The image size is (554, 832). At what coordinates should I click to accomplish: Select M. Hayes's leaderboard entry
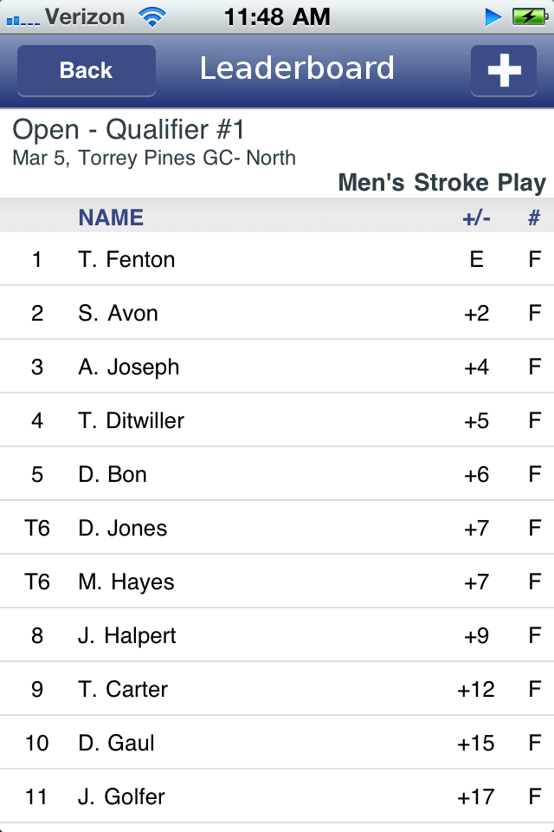click(277, 582)
